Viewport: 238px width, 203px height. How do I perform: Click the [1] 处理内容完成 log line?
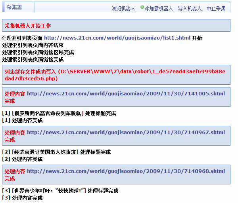[22, 120]
